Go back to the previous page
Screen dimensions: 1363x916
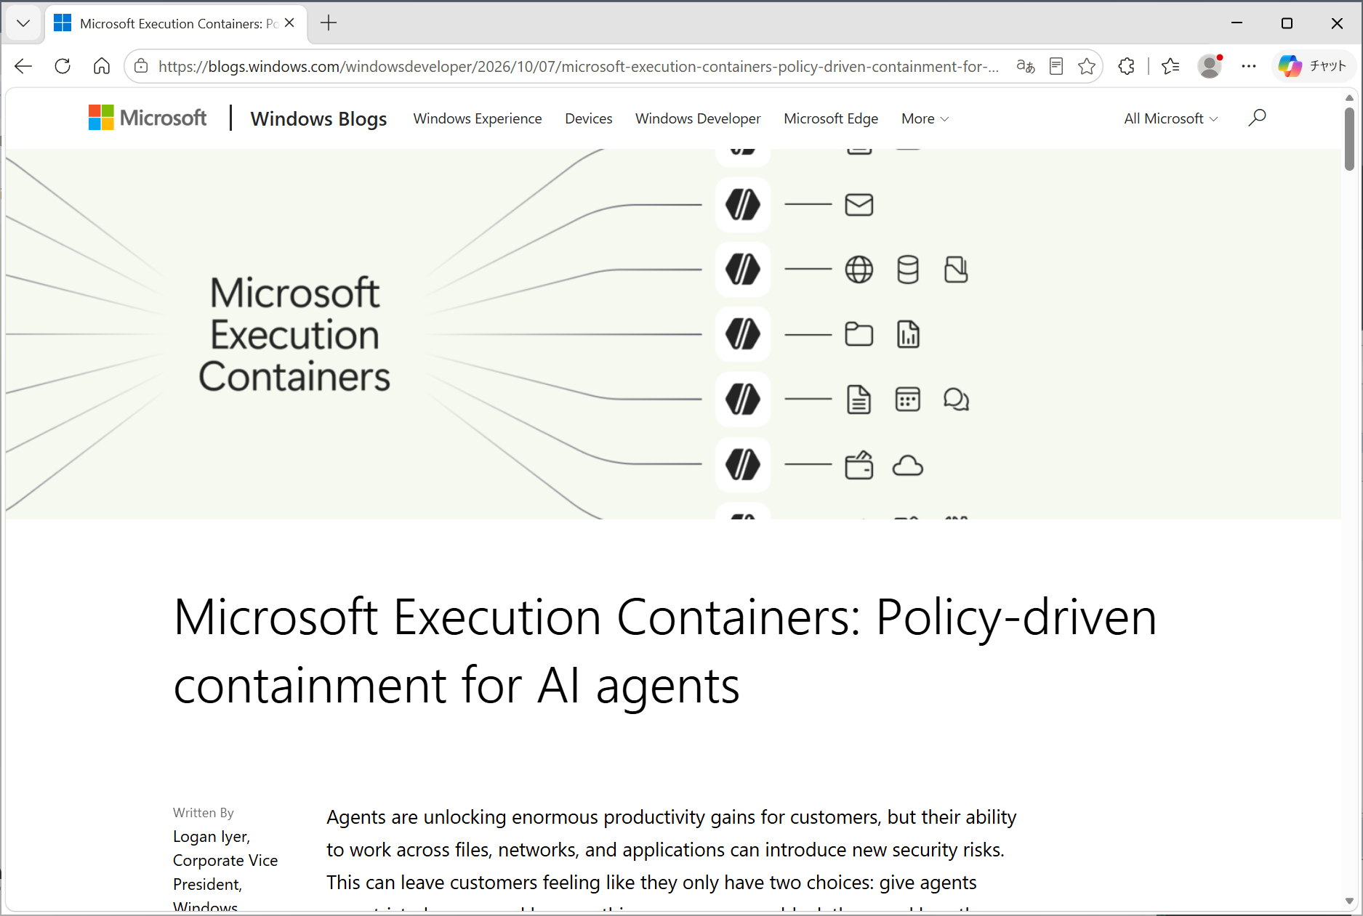tap(23, 66)
